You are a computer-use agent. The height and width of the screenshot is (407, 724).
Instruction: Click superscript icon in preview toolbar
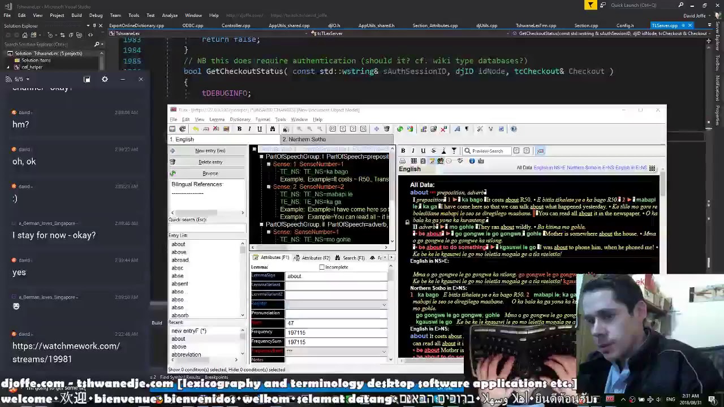[443, 151]
